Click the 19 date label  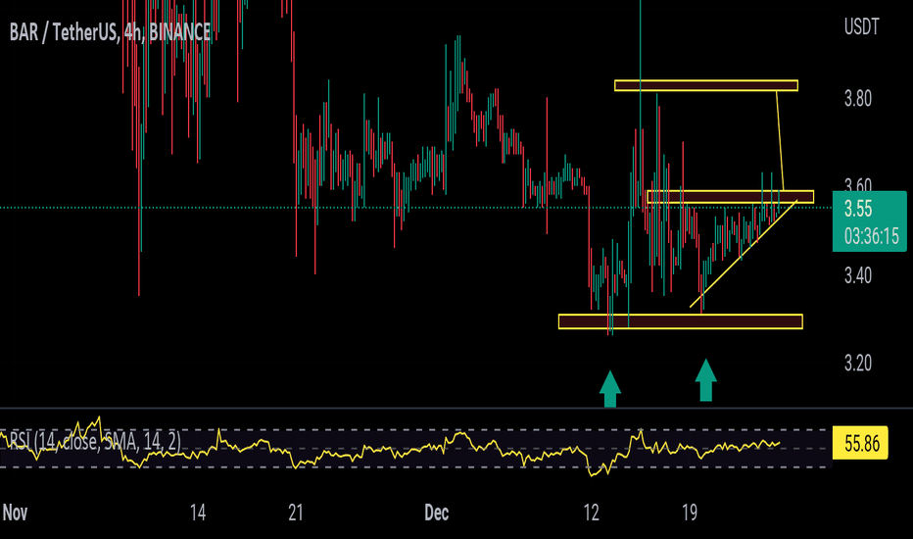click(x=690, y=513)
